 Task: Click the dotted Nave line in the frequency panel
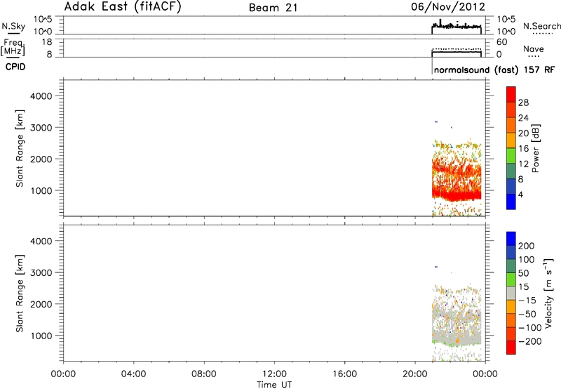click(x=457, y=48)
